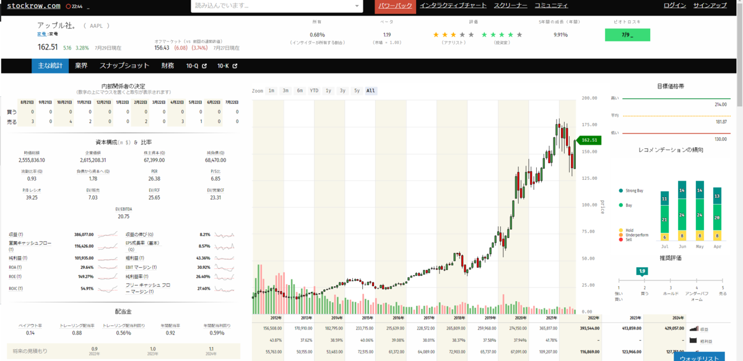Click the average price target 181.87
Screen dimensions: 743x361
pyautogui.click(x=721, y=122)
